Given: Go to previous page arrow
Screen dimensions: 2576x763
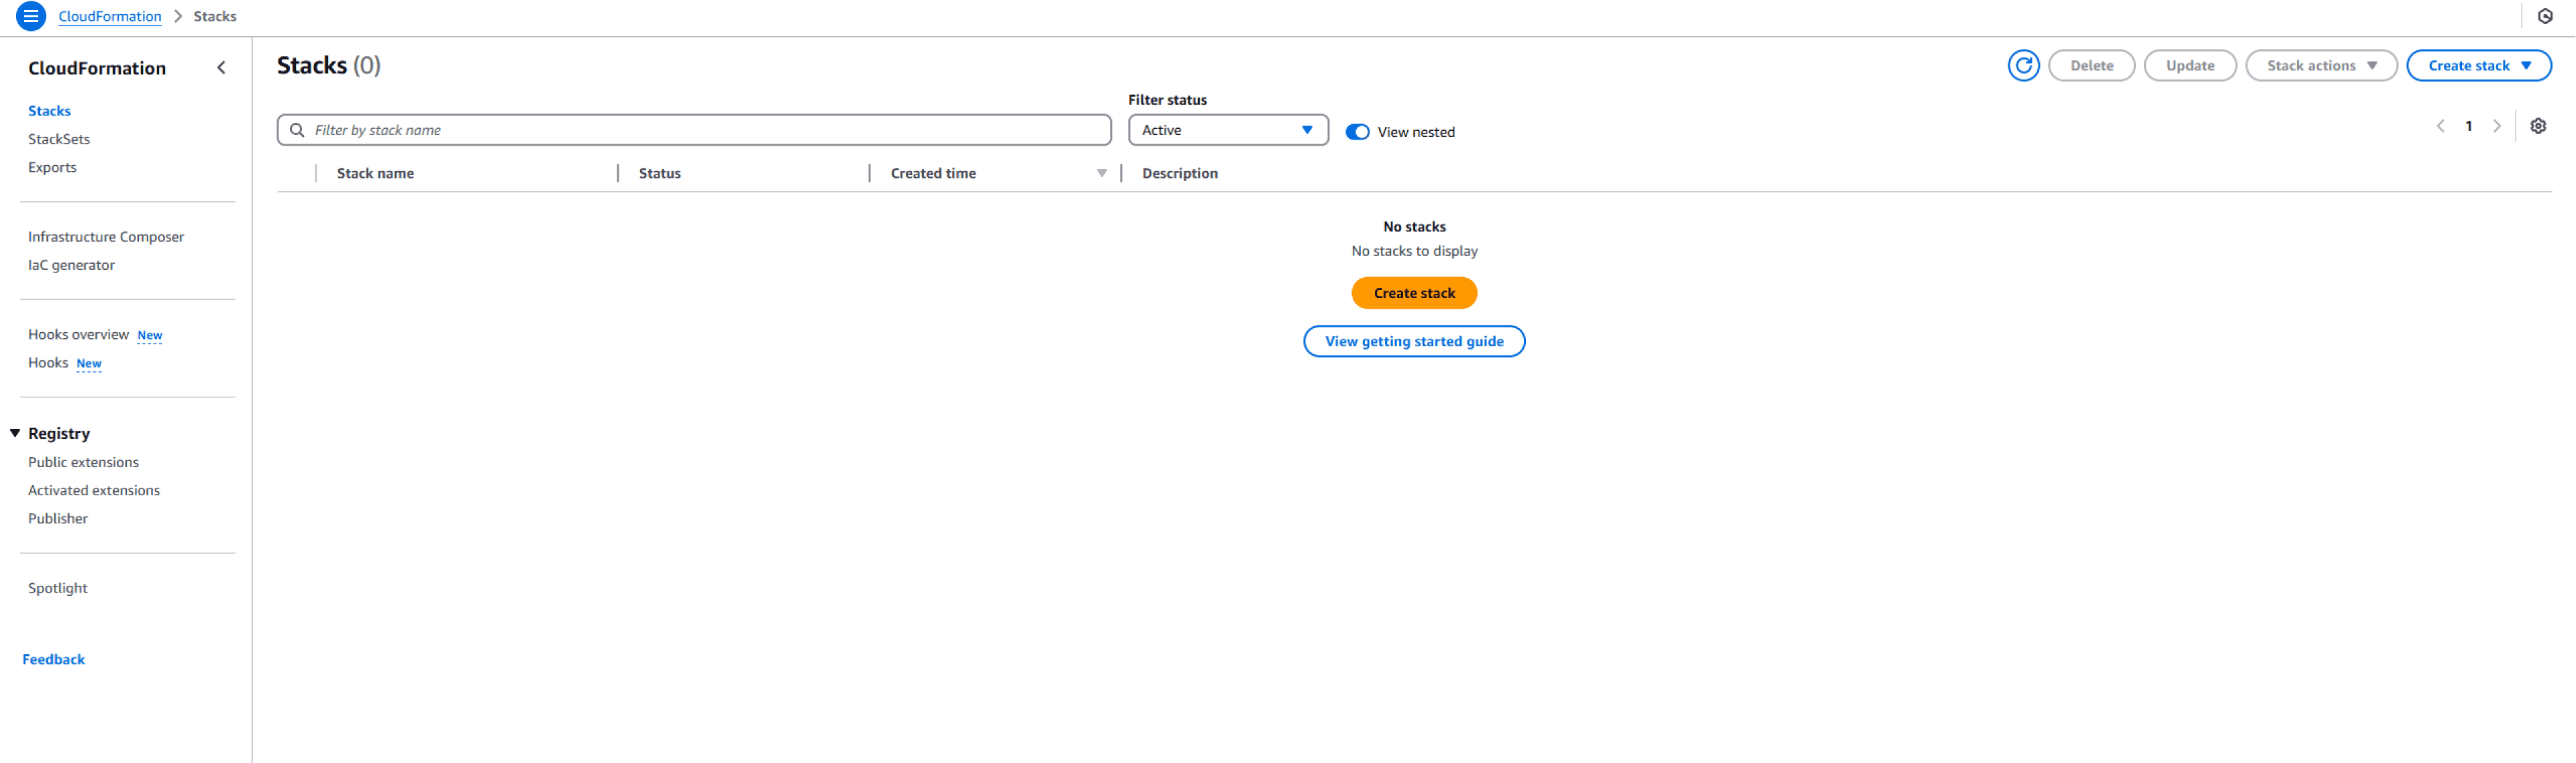Looking at the screenshot, I should 2440,126.
